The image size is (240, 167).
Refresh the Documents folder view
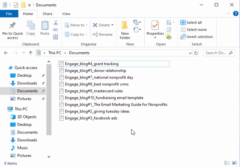(196, 53)
